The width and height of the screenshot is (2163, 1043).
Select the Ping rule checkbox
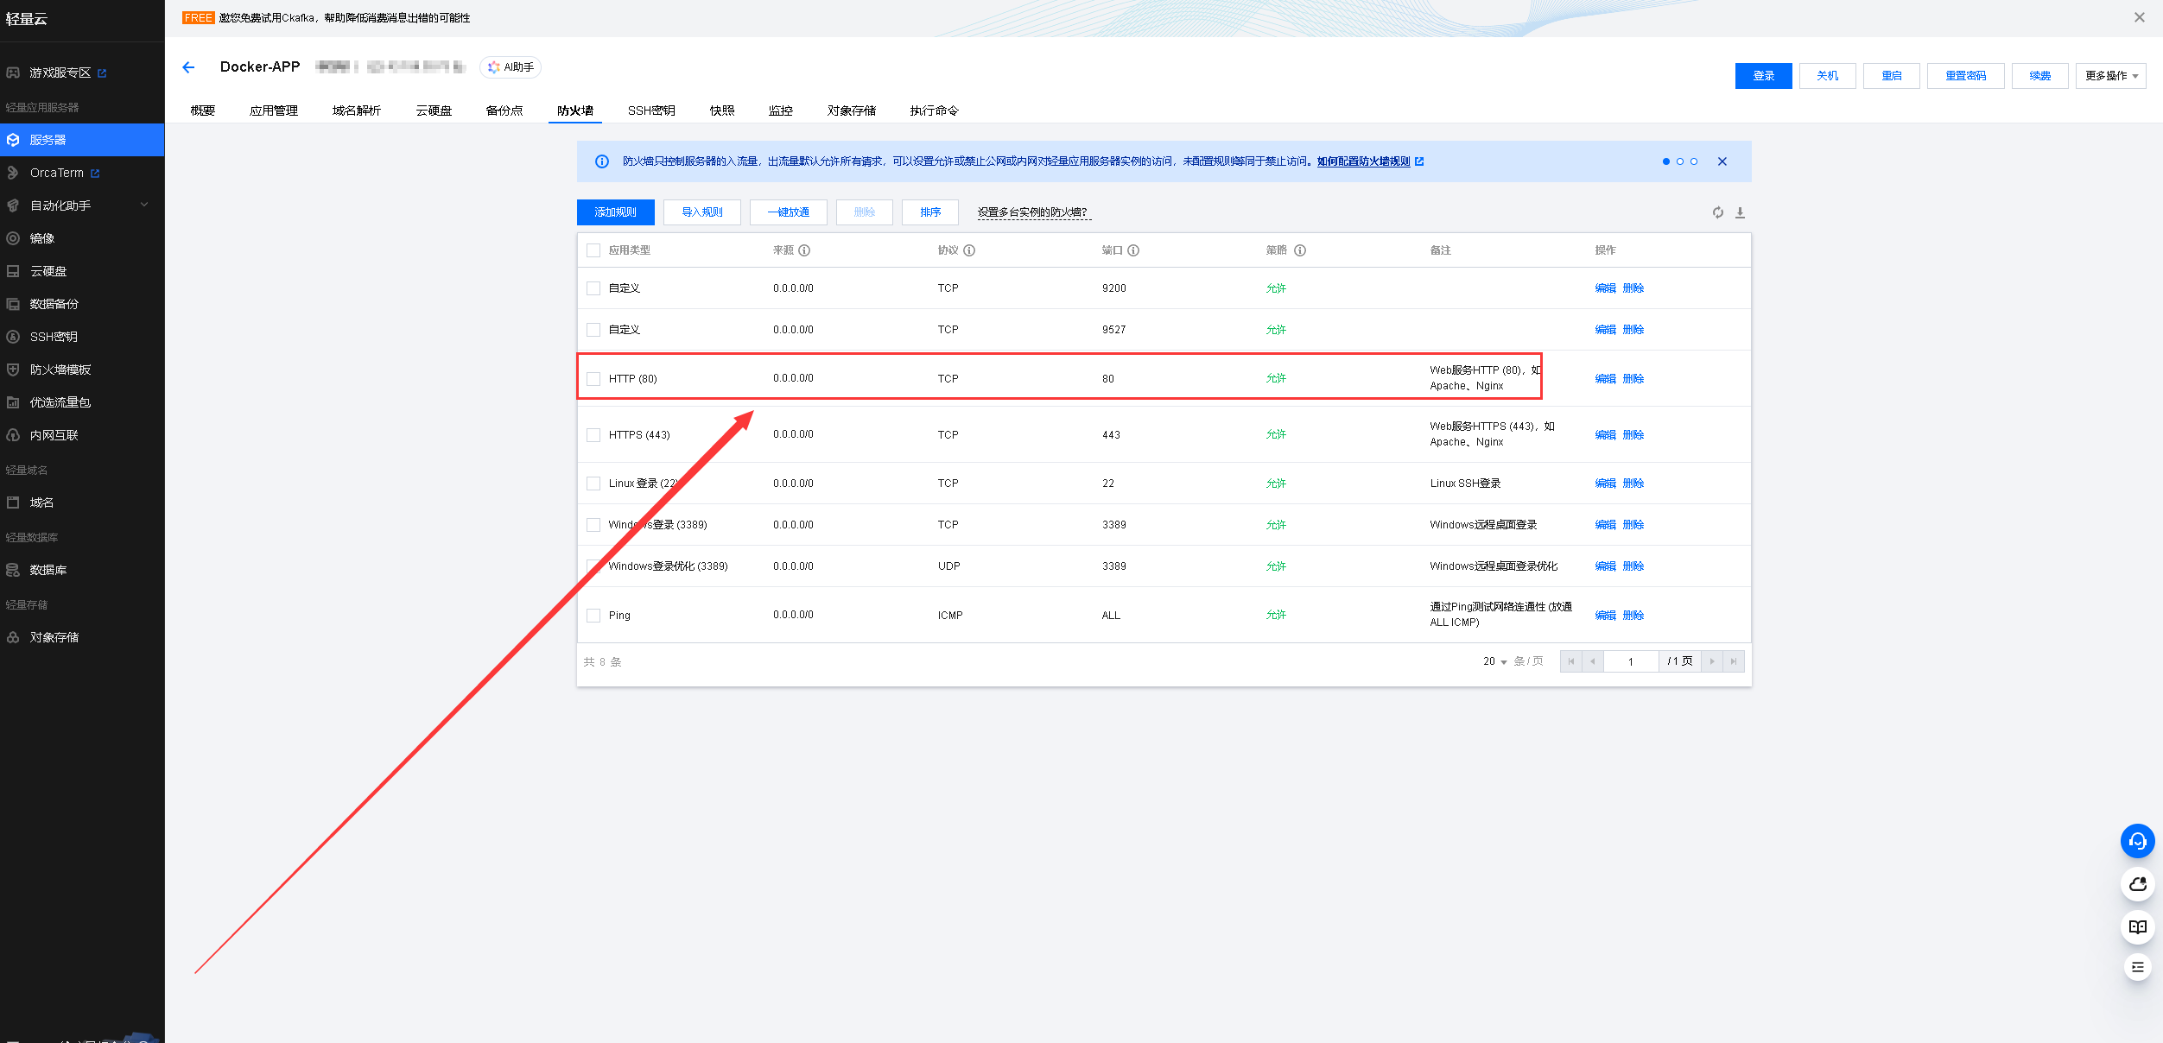click(x=593, y=616)
